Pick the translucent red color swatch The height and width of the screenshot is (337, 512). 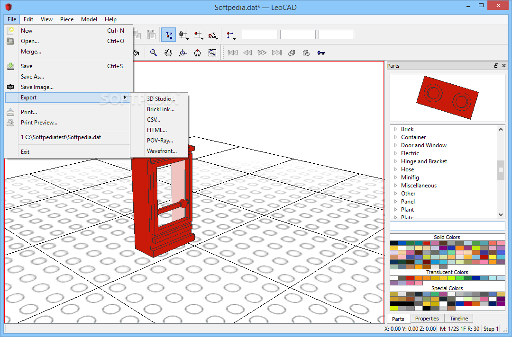410,278
